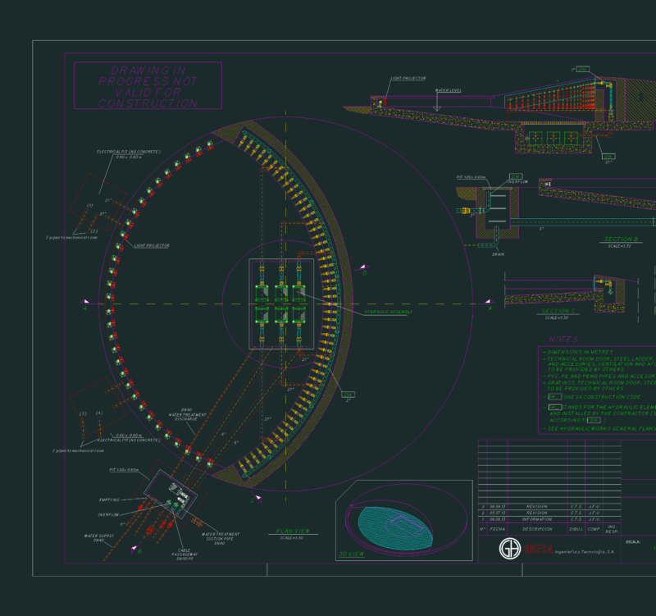This screenshot has height=616, width=656.
Task: Click section marker B at bottom left
Action: [x=136, y=550]
